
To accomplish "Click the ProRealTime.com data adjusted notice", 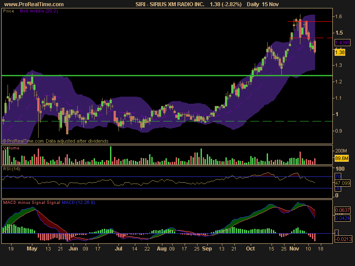I will click(x=55, y=141).
